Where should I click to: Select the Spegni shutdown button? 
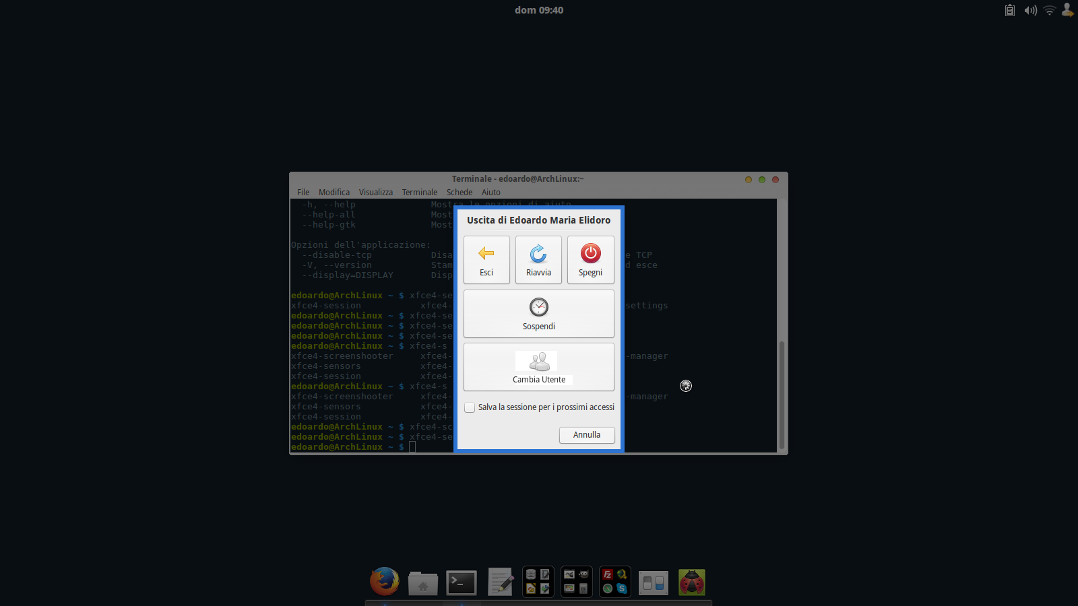pos(590,260)
